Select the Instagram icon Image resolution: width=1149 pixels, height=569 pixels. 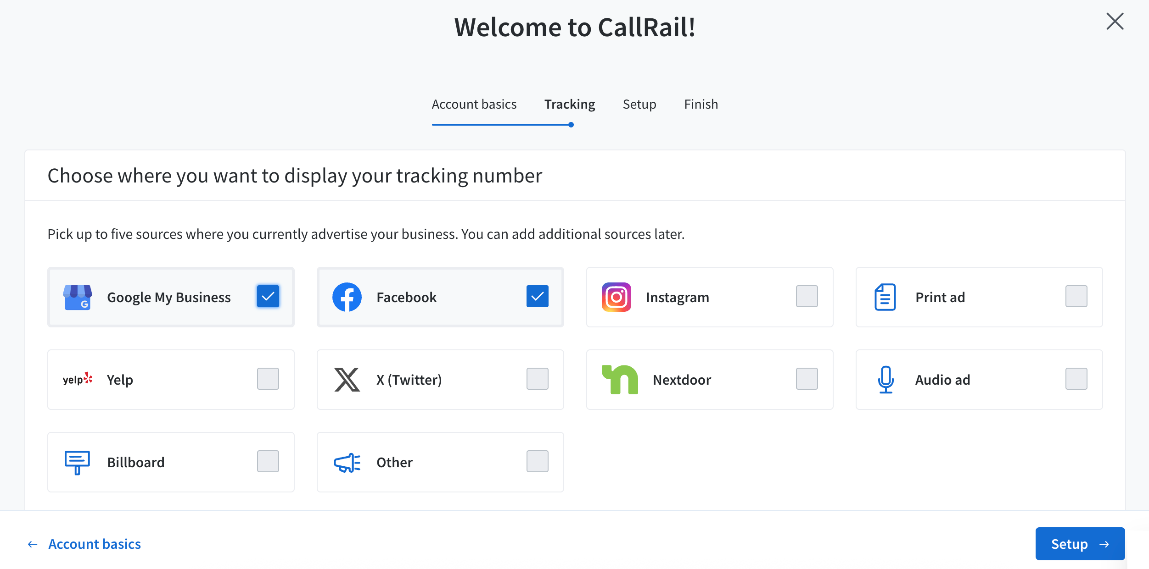coord(617,297)
